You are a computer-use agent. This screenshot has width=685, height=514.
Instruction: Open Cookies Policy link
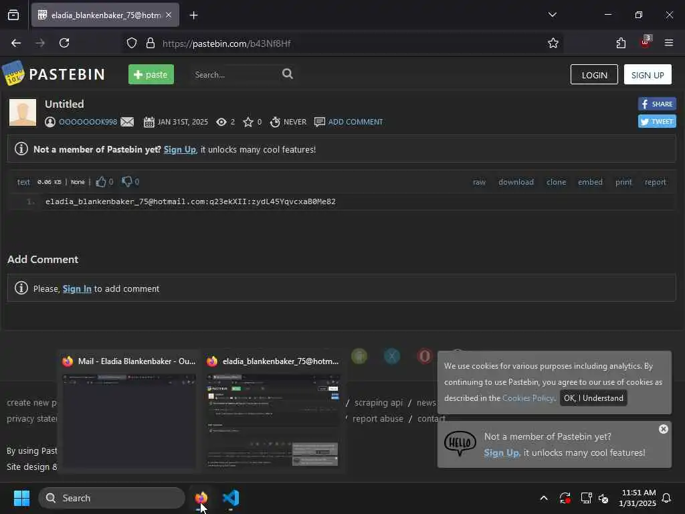[528, 398]
